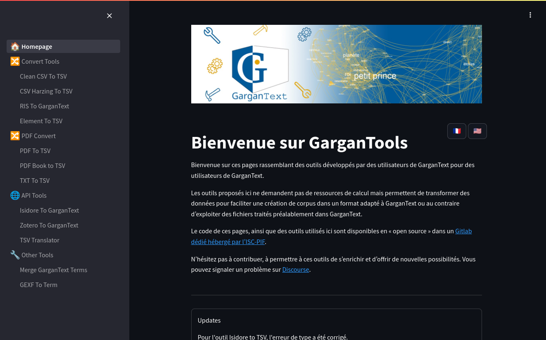Image resolution: width=546 pixels, height=340 pixels.
Task: Click the shuffle icon beside Convert Tools
Action: (15, 61)
